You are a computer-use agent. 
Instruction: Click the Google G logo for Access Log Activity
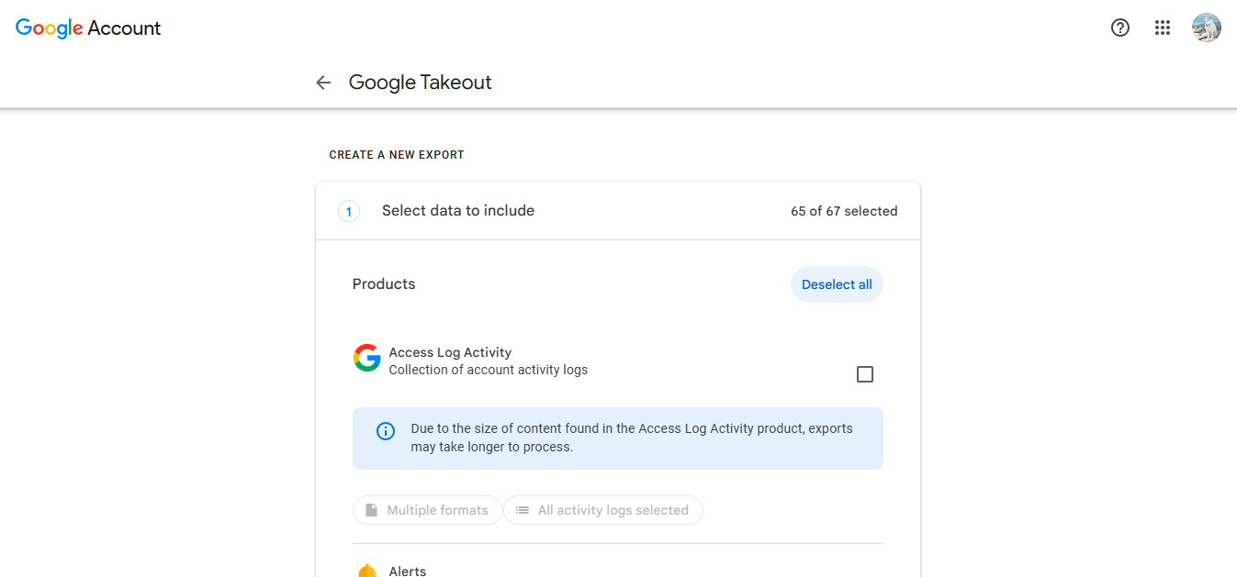tap(366, 358)
